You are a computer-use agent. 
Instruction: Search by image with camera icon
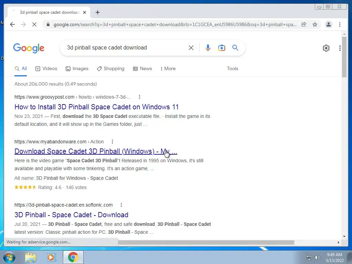tap(222, 47)
